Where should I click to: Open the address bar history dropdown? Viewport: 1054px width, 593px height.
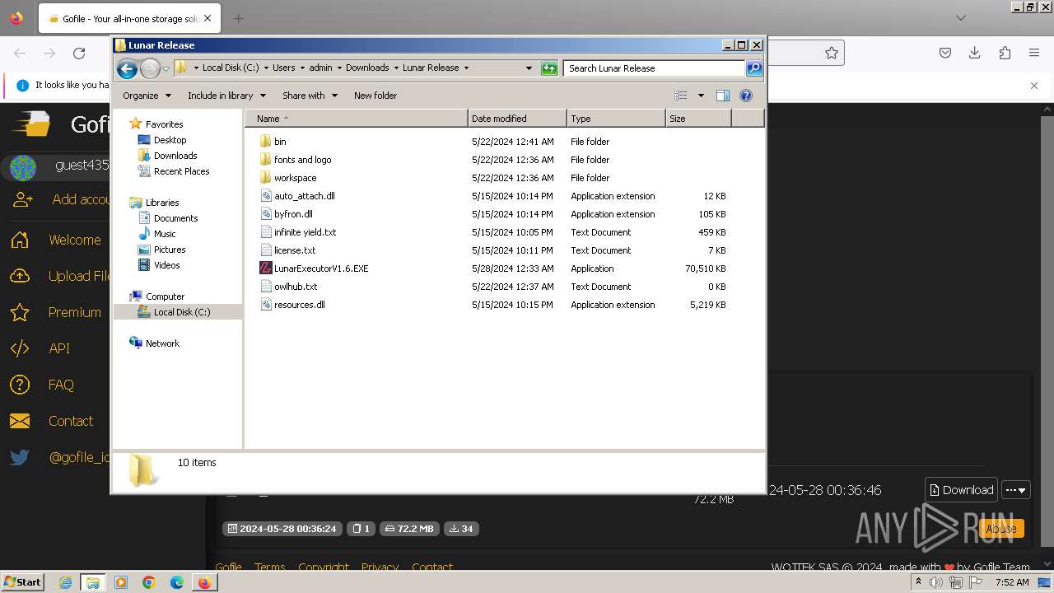click(x=529, y=68)
